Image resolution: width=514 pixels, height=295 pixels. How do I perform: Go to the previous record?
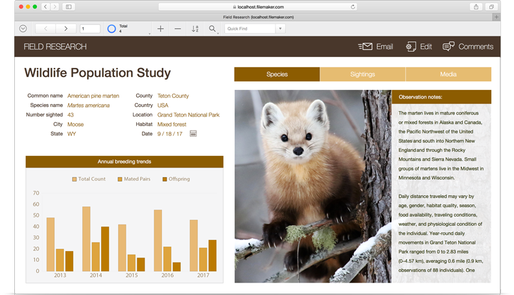coord(45,28)
